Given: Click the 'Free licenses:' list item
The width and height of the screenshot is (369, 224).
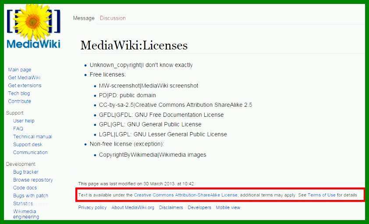Looking at the screenshot, I should [x=108, y=74].
